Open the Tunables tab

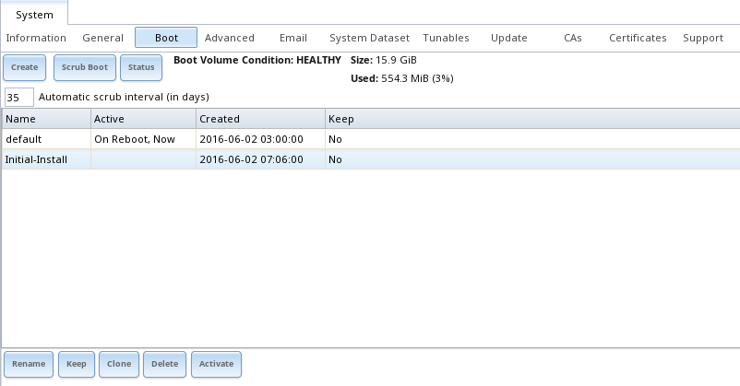(446, 38)
